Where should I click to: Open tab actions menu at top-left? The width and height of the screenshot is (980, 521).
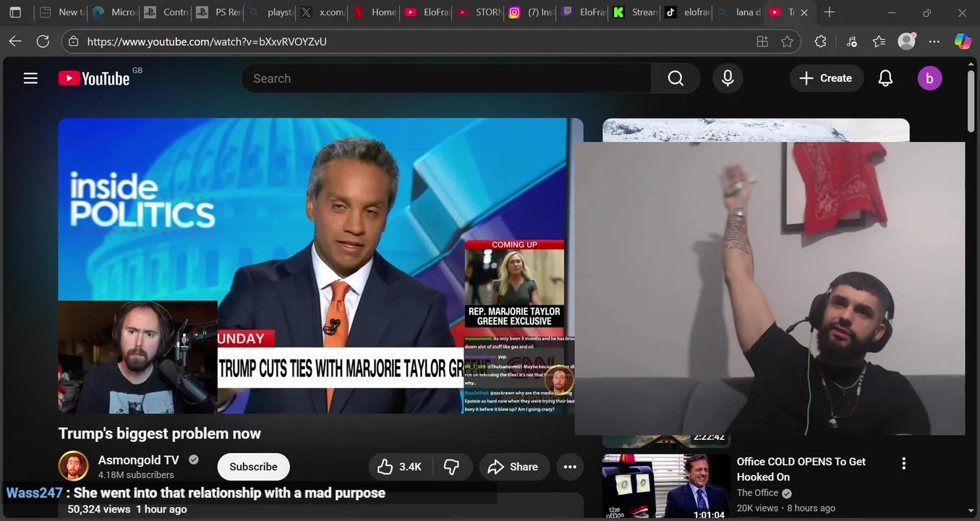point(15,12)
